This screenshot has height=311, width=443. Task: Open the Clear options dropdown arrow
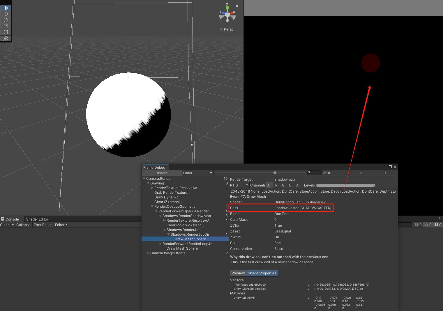[x=13, y=225]
